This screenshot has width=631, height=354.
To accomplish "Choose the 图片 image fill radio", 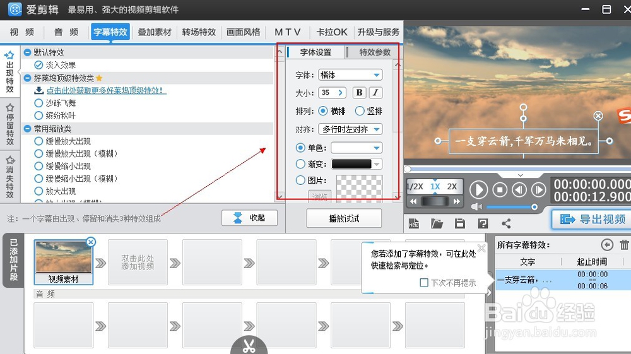I will pyautogui.click(x=300, y=180).
